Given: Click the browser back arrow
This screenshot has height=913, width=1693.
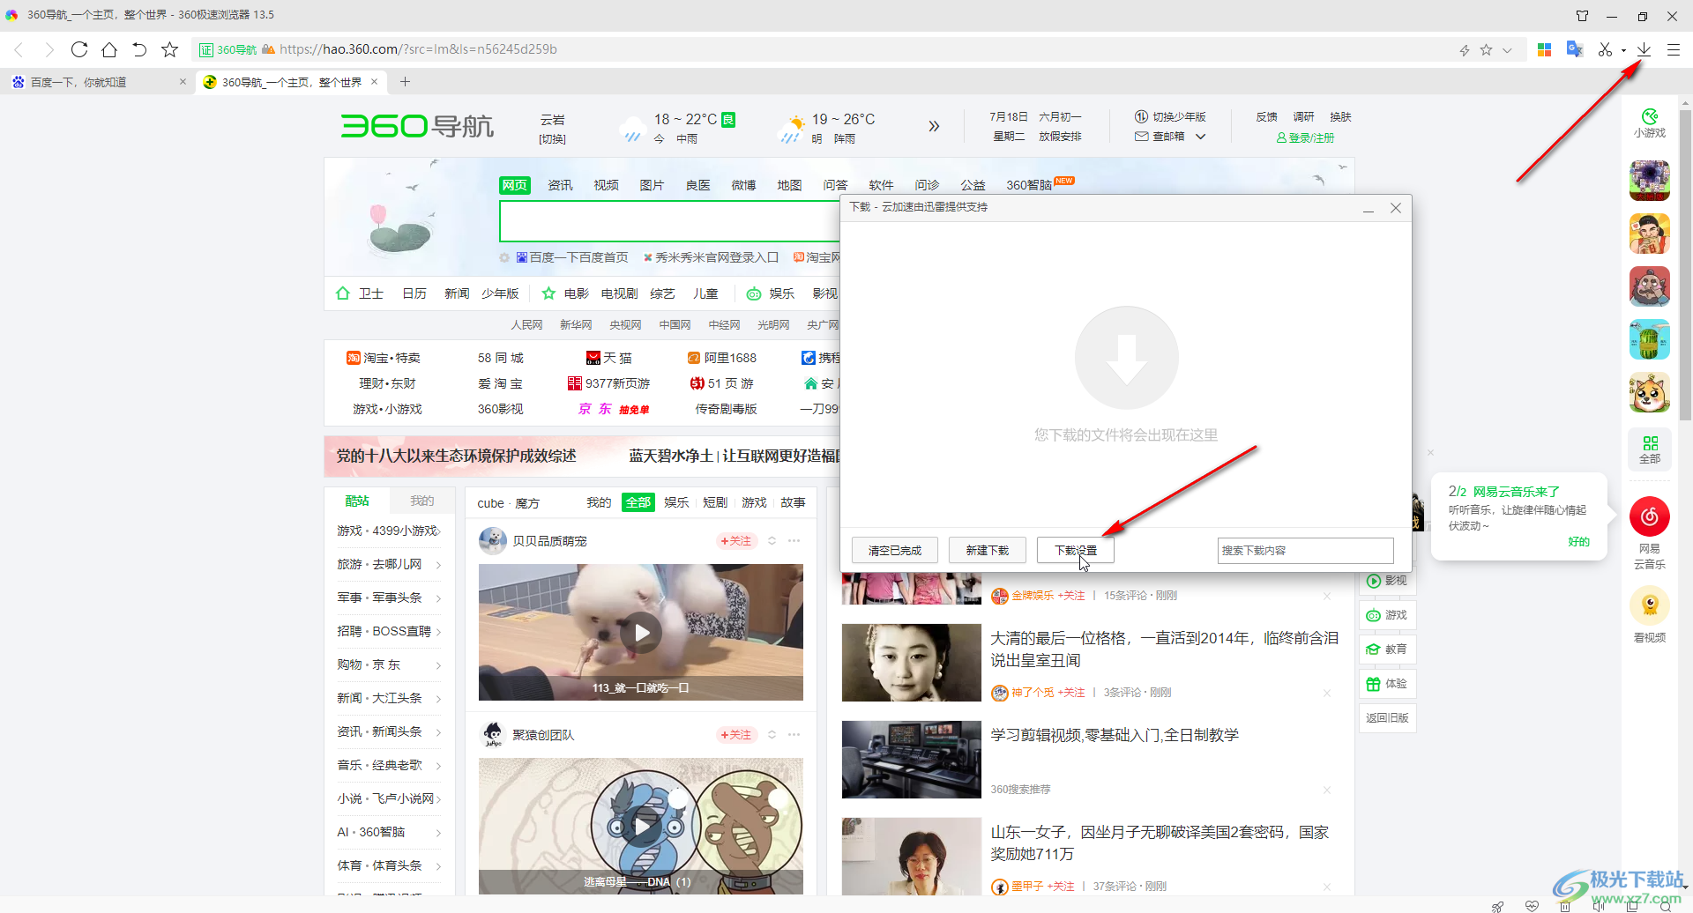Looking at the screenshot, I should tap(19, 49).
